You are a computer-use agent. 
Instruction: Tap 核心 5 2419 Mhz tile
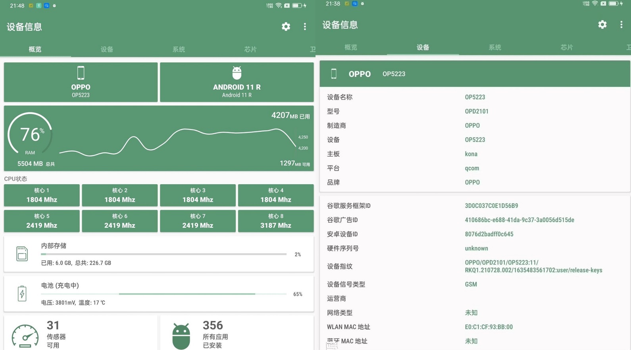pyautogui.click(x=42, y=221)
